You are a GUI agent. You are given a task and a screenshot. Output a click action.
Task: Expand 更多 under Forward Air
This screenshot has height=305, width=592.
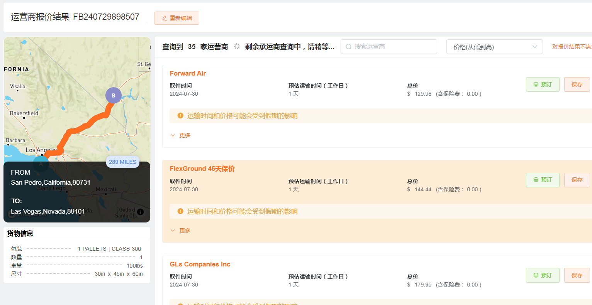(181, 135)
